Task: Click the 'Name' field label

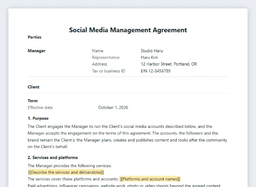Action: (x=98, y=51)
